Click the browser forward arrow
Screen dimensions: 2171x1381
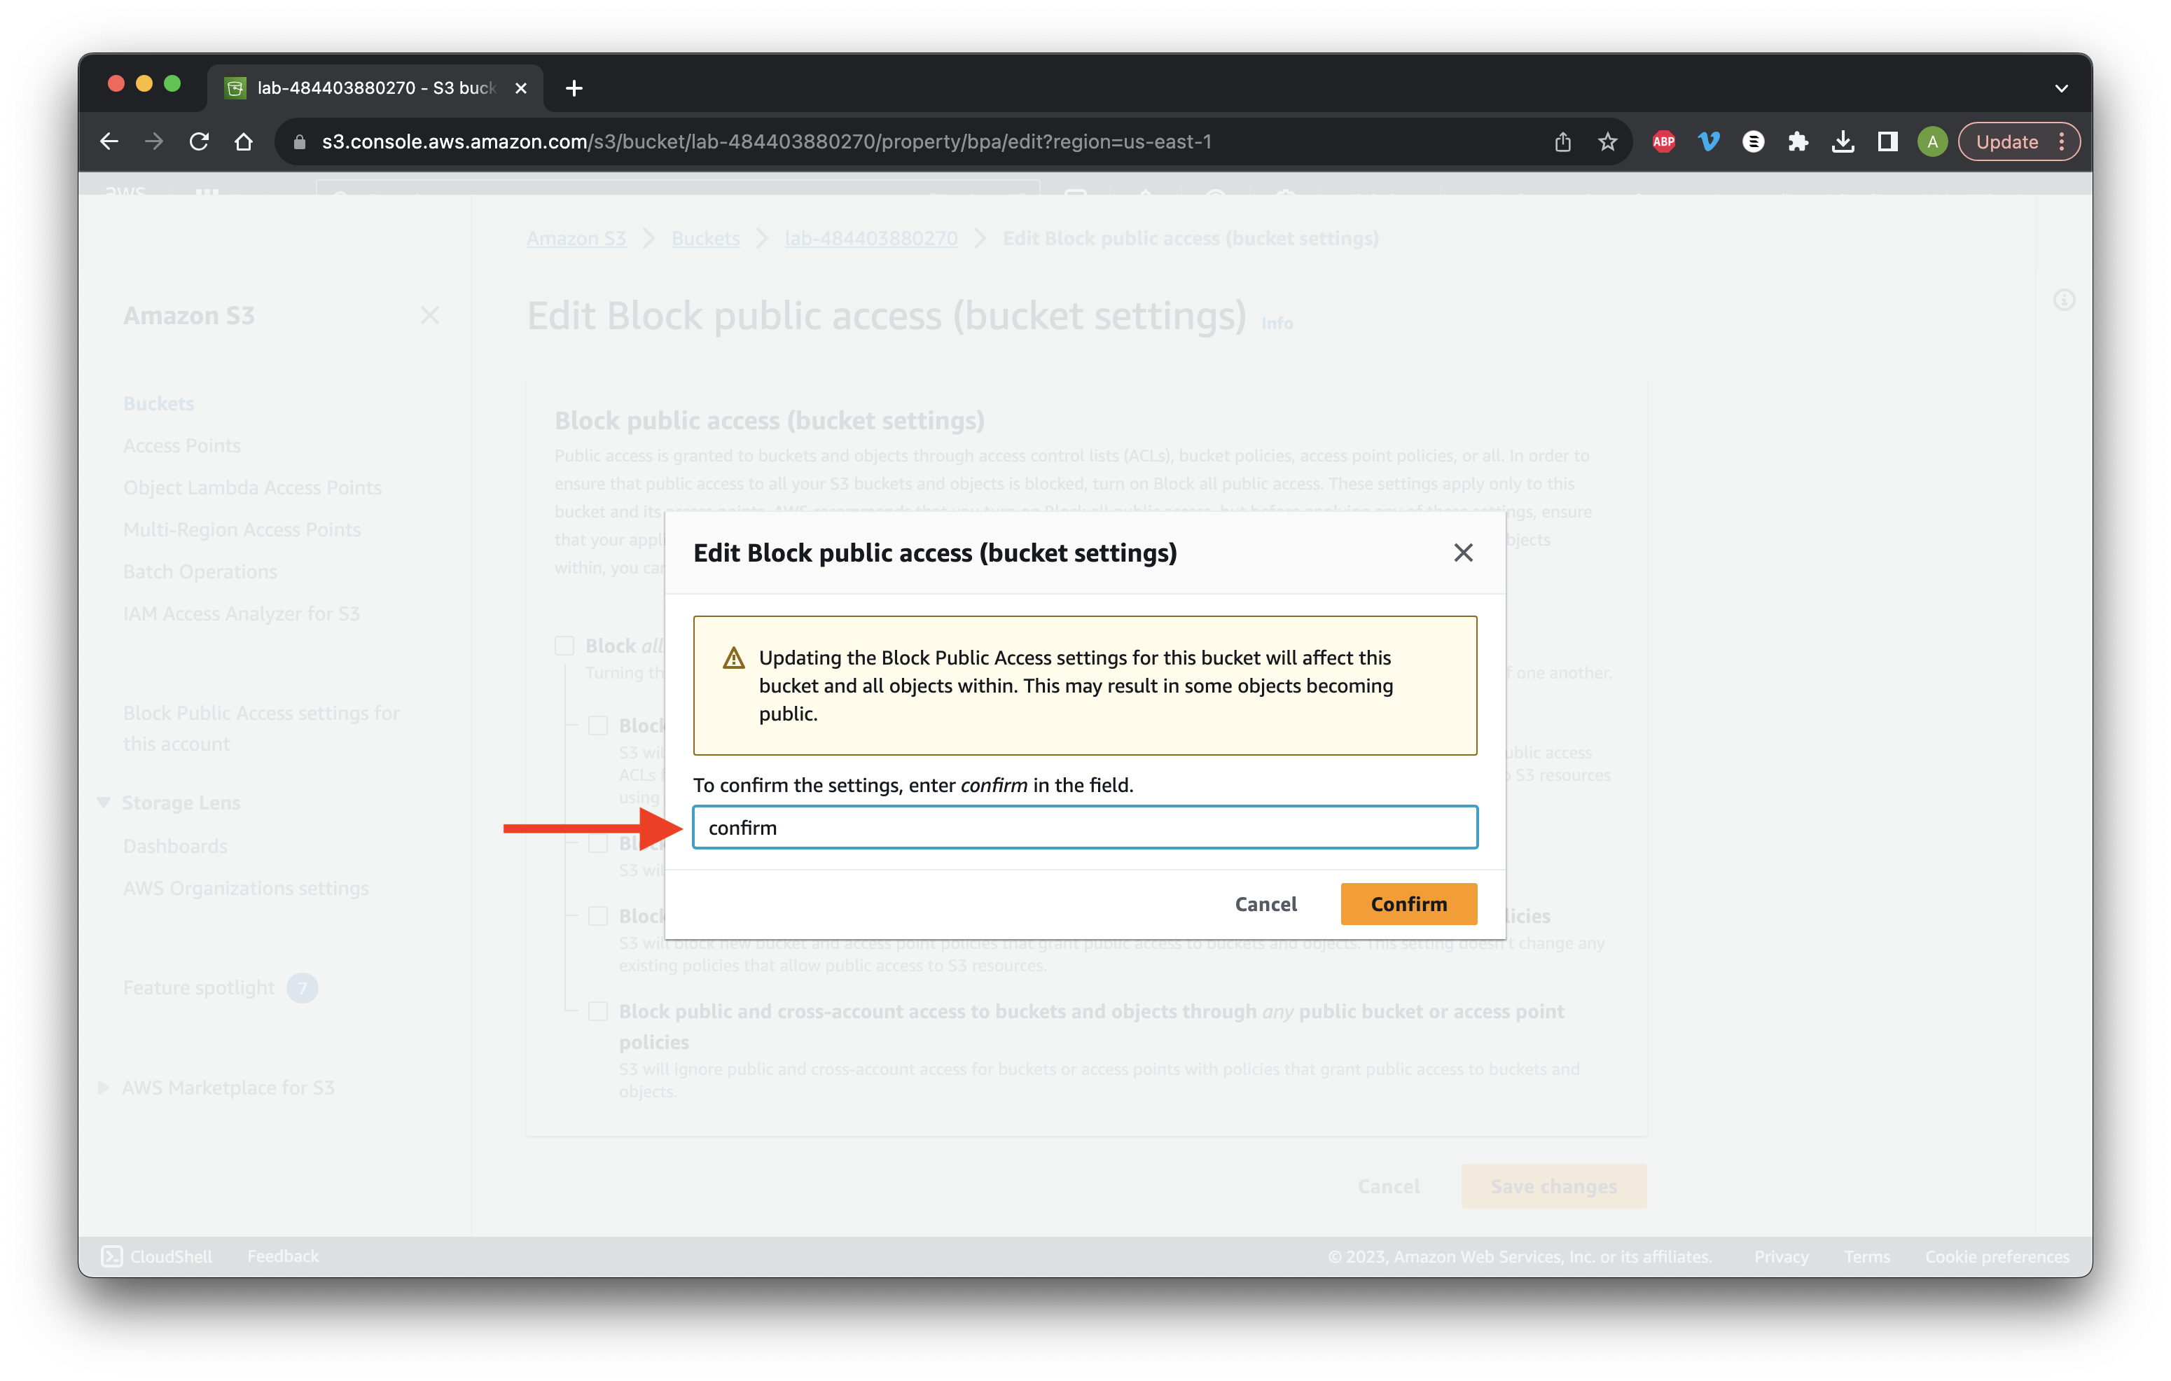click(x=154, y=141)
